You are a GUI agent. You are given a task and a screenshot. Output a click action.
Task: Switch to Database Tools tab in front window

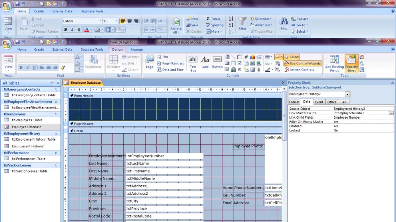tap(92, 50)
